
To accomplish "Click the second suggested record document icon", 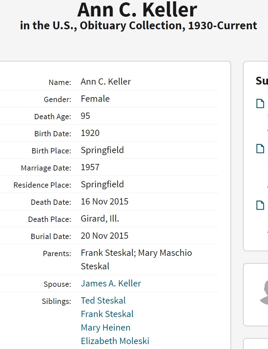I will tap(260, 149).
